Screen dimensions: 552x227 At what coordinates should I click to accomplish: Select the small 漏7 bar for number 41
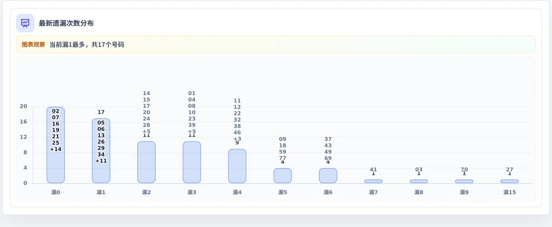(x=373, y=181)
